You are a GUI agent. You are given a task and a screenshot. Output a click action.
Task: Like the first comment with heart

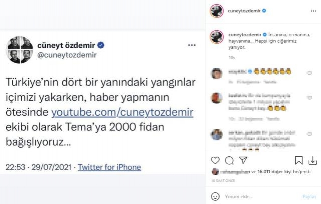coord(309,73)
